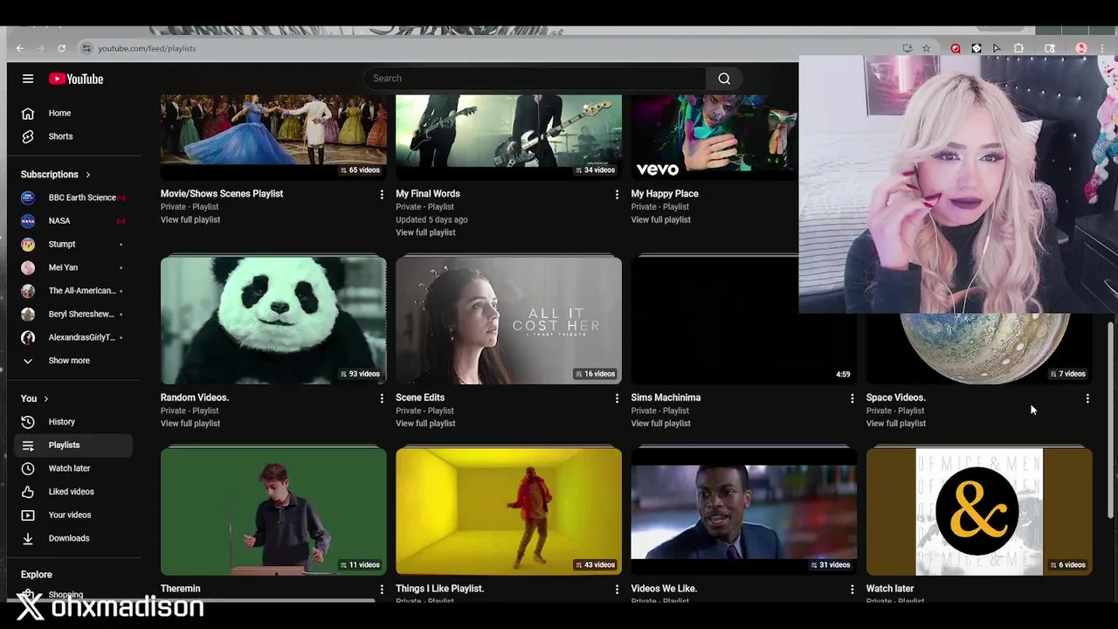The height and width of the screenshot is (629, 1118).
Task: Open Watch later playlist thumbnail
Action: click(979, 512)
